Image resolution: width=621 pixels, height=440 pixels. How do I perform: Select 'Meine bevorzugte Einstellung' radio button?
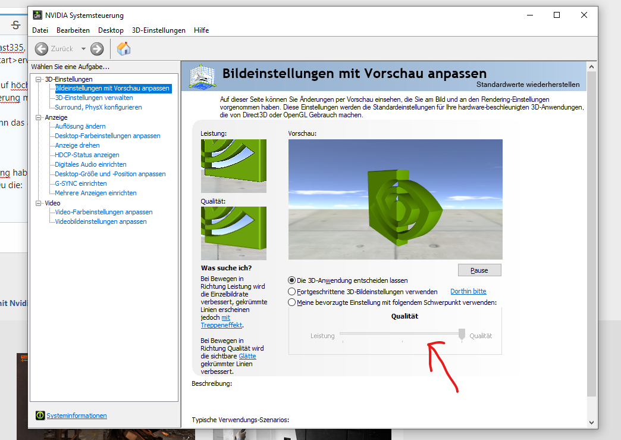(x=292, y=302)
